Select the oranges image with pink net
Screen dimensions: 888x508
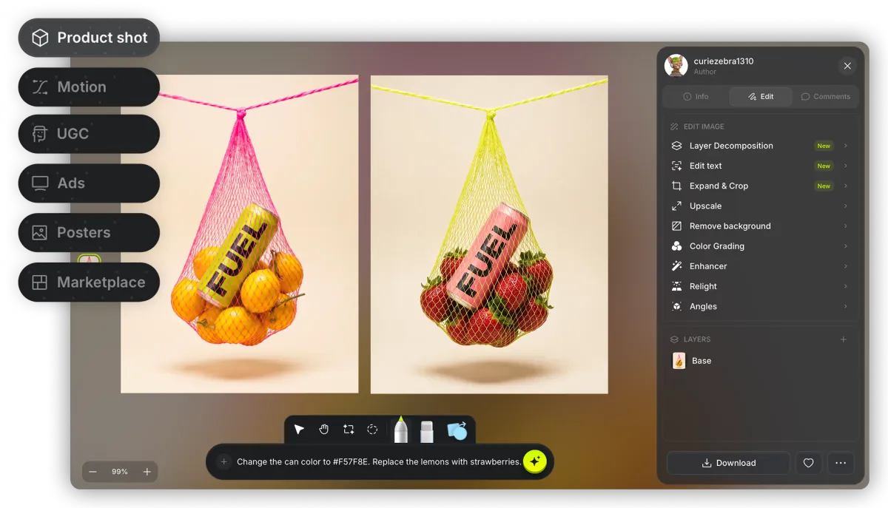(x=240, y=234)
